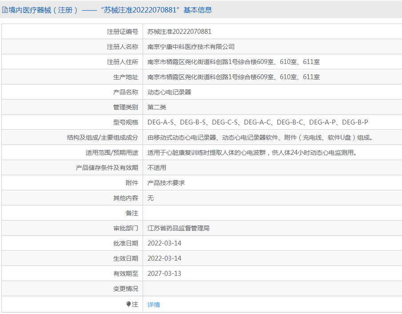The width and height of the screenshot is (402, 314).
Task: Click the 管理类别 label
Action: point(126,107)
